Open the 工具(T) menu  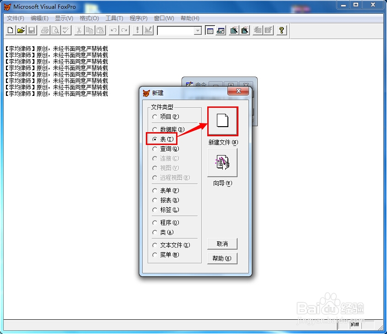(x=114, y=18)
